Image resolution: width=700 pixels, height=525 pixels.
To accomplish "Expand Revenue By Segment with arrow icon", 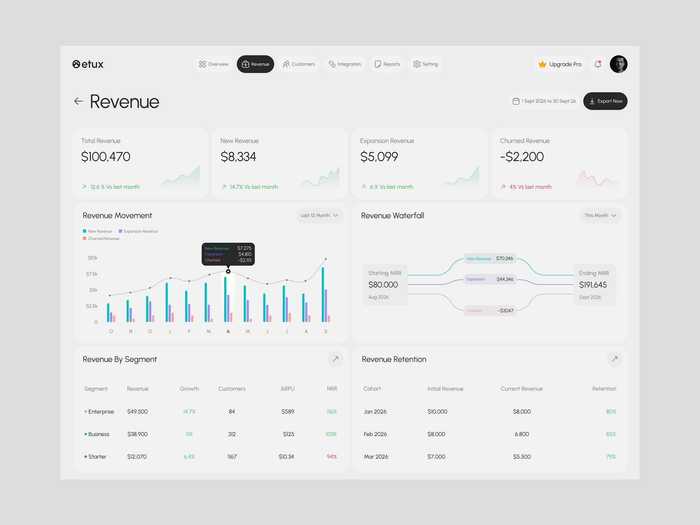I will 335,359.
